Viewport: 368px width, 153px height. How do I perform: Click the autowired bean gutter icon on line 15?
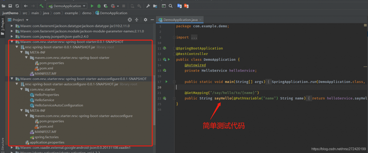(x=164, y=70)
